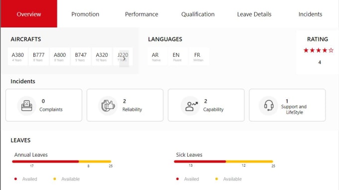Click the first rating star
339x190 pixels.
click(x=306, y=50)
